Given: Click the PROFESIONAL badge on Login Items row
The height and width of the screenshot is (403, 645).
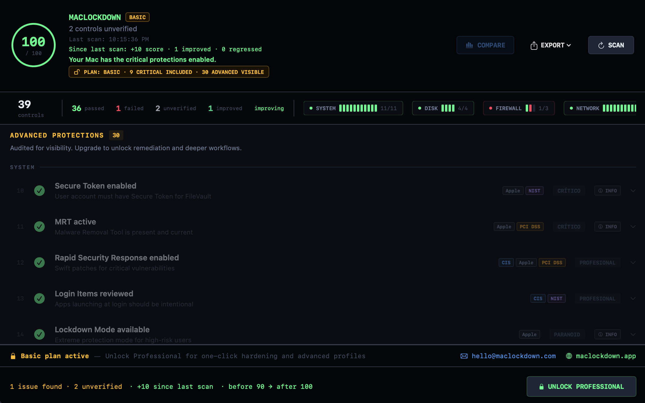Looking at the screenshot, I should 597,298.
